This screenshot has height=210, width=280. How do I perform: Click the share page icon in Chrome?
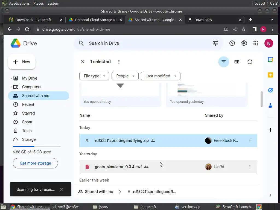coord(235,29)
